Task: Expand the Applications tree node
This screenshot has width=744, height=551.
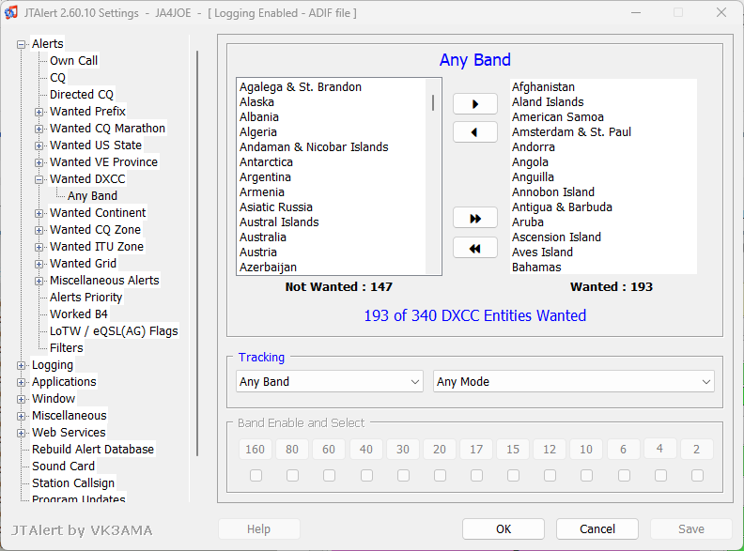Action: [21, 382]
